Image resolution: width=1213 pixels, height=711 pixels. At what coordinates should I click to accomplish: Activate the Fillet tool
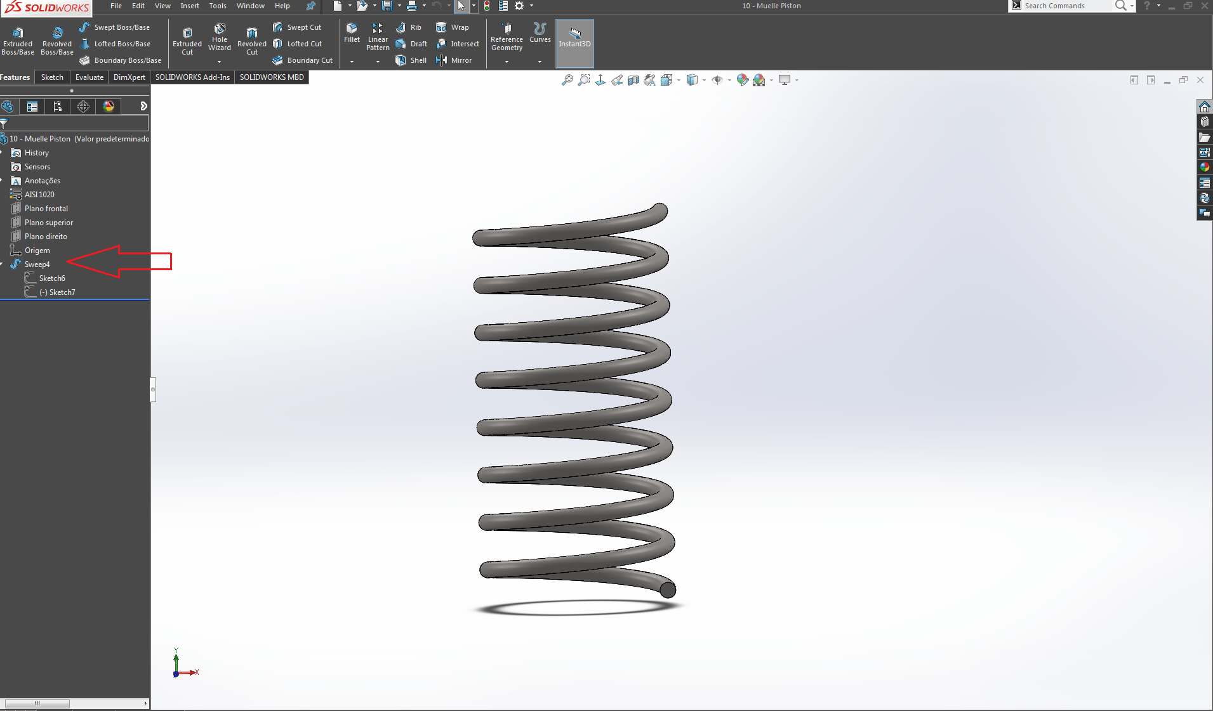[352, 35]
